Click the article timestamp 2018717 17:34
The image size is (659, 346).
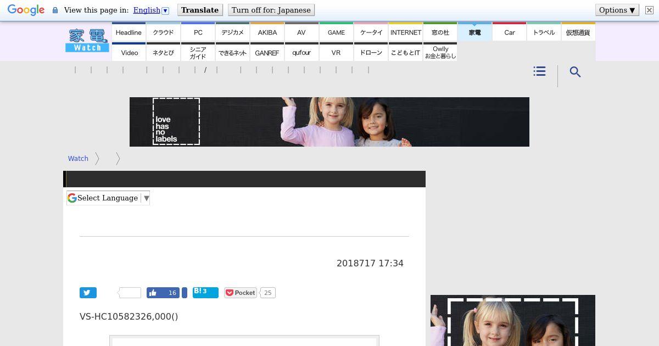[370, 263]
